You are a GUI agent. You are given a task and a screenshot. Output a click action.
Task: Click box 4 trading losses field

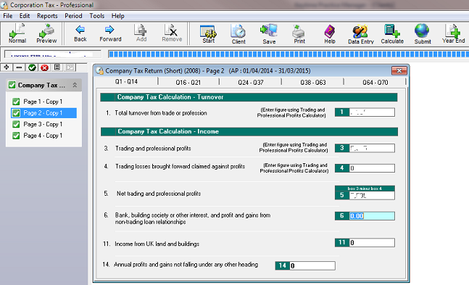pyautogui.click(x=372, y=168)
